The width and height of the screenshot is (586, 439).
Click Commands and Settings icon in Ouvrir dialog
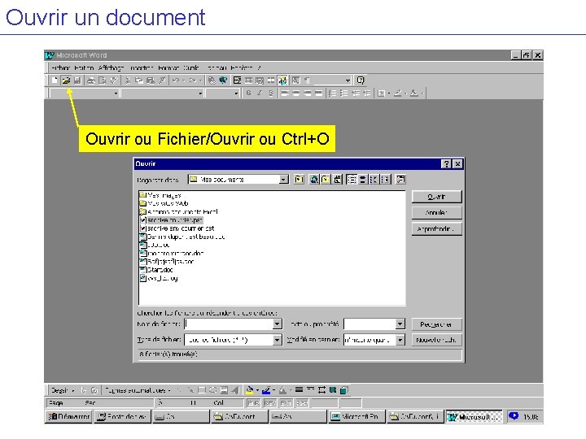pyautogui.click(x=400, y=180)
